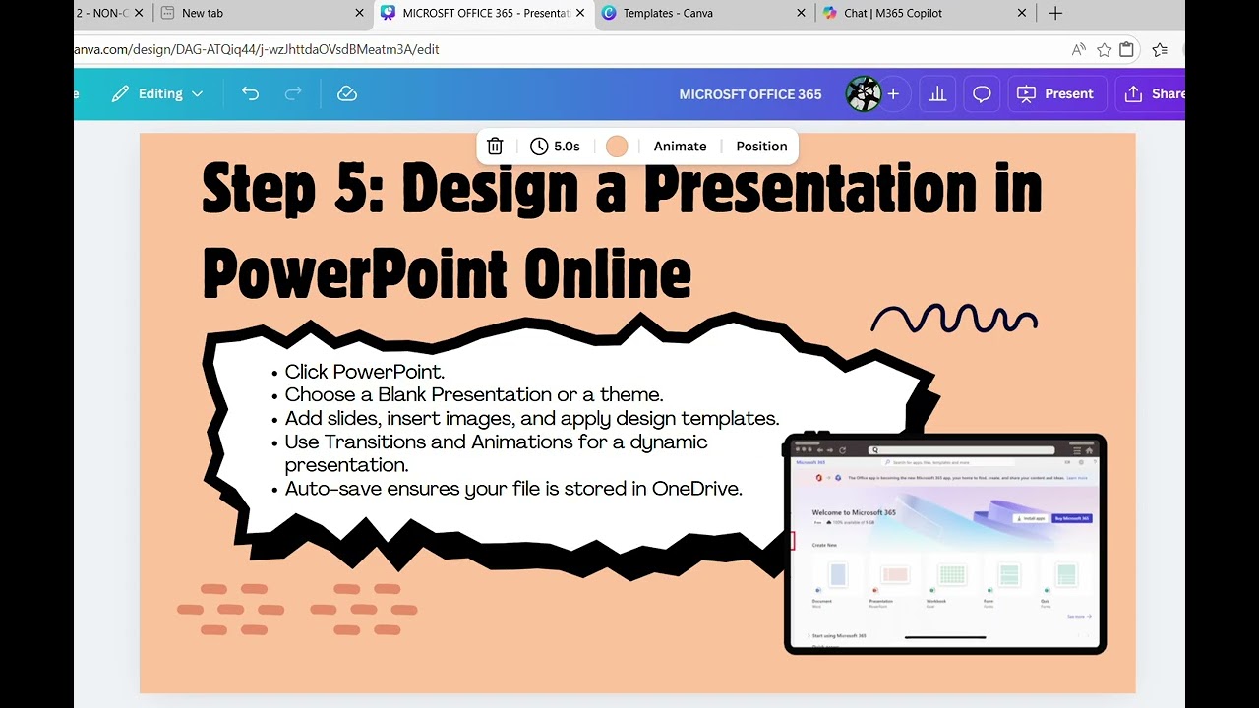The height and width of the screenshot is (708, 1259).
Task: Add this page to favorites with the star
Action: [x=1104, y=49]
